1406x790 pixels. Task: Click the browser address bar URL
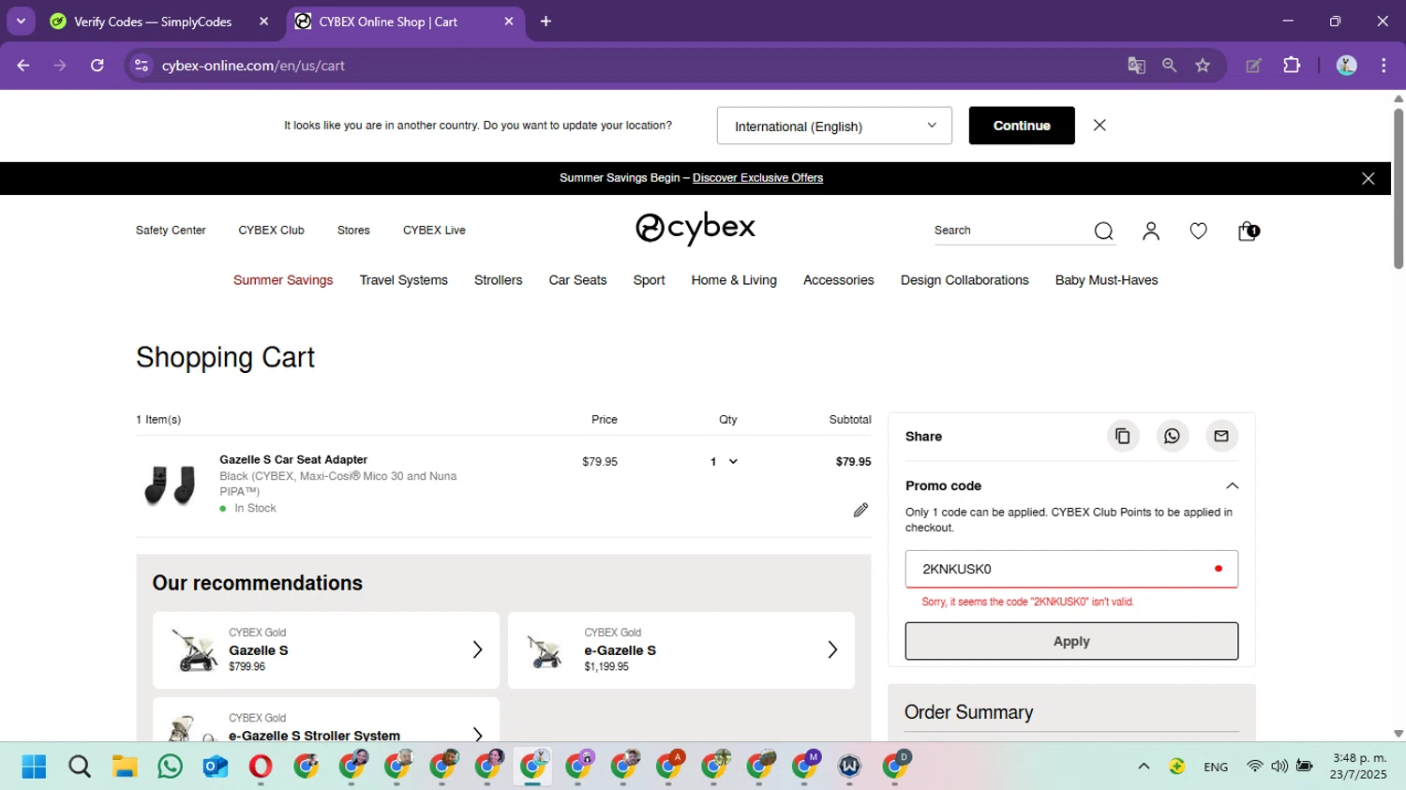click(253, 66)
